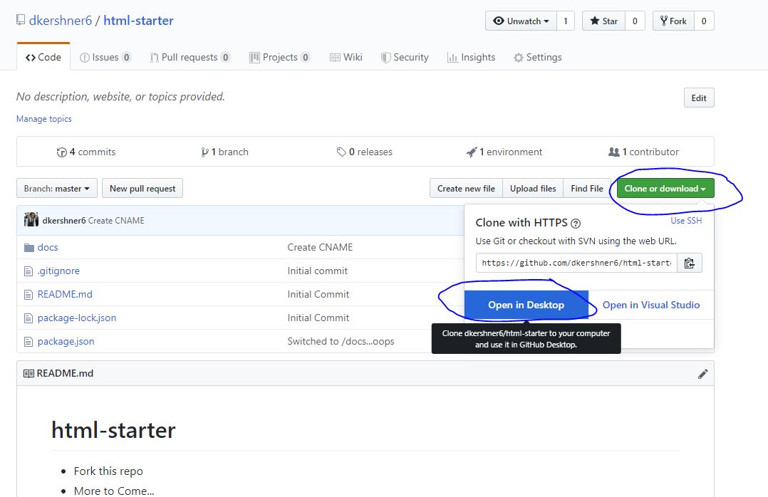This screenshot has width=768, height=497.
Task: Click the Manage topics link
Action: 44,119
